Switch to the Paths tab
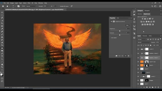Viewport: 162px width, 91px height. coord(150,36)
